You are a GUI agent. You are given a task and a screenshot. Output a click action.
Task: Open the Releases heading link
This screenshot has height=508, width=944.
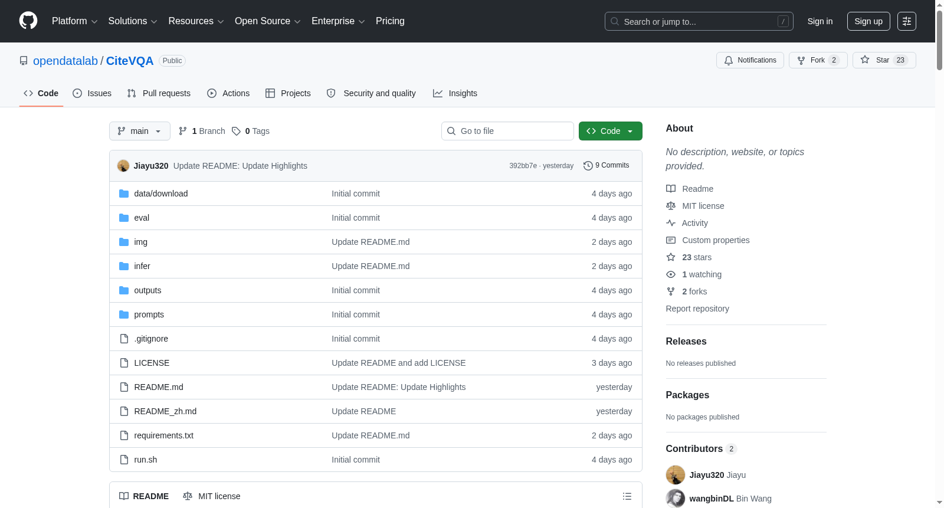(686, 342)
